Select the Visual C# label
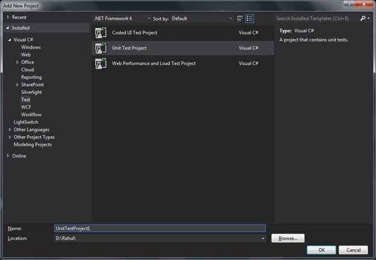This screenshot has width=376, height=260. (x=23, y=40)
